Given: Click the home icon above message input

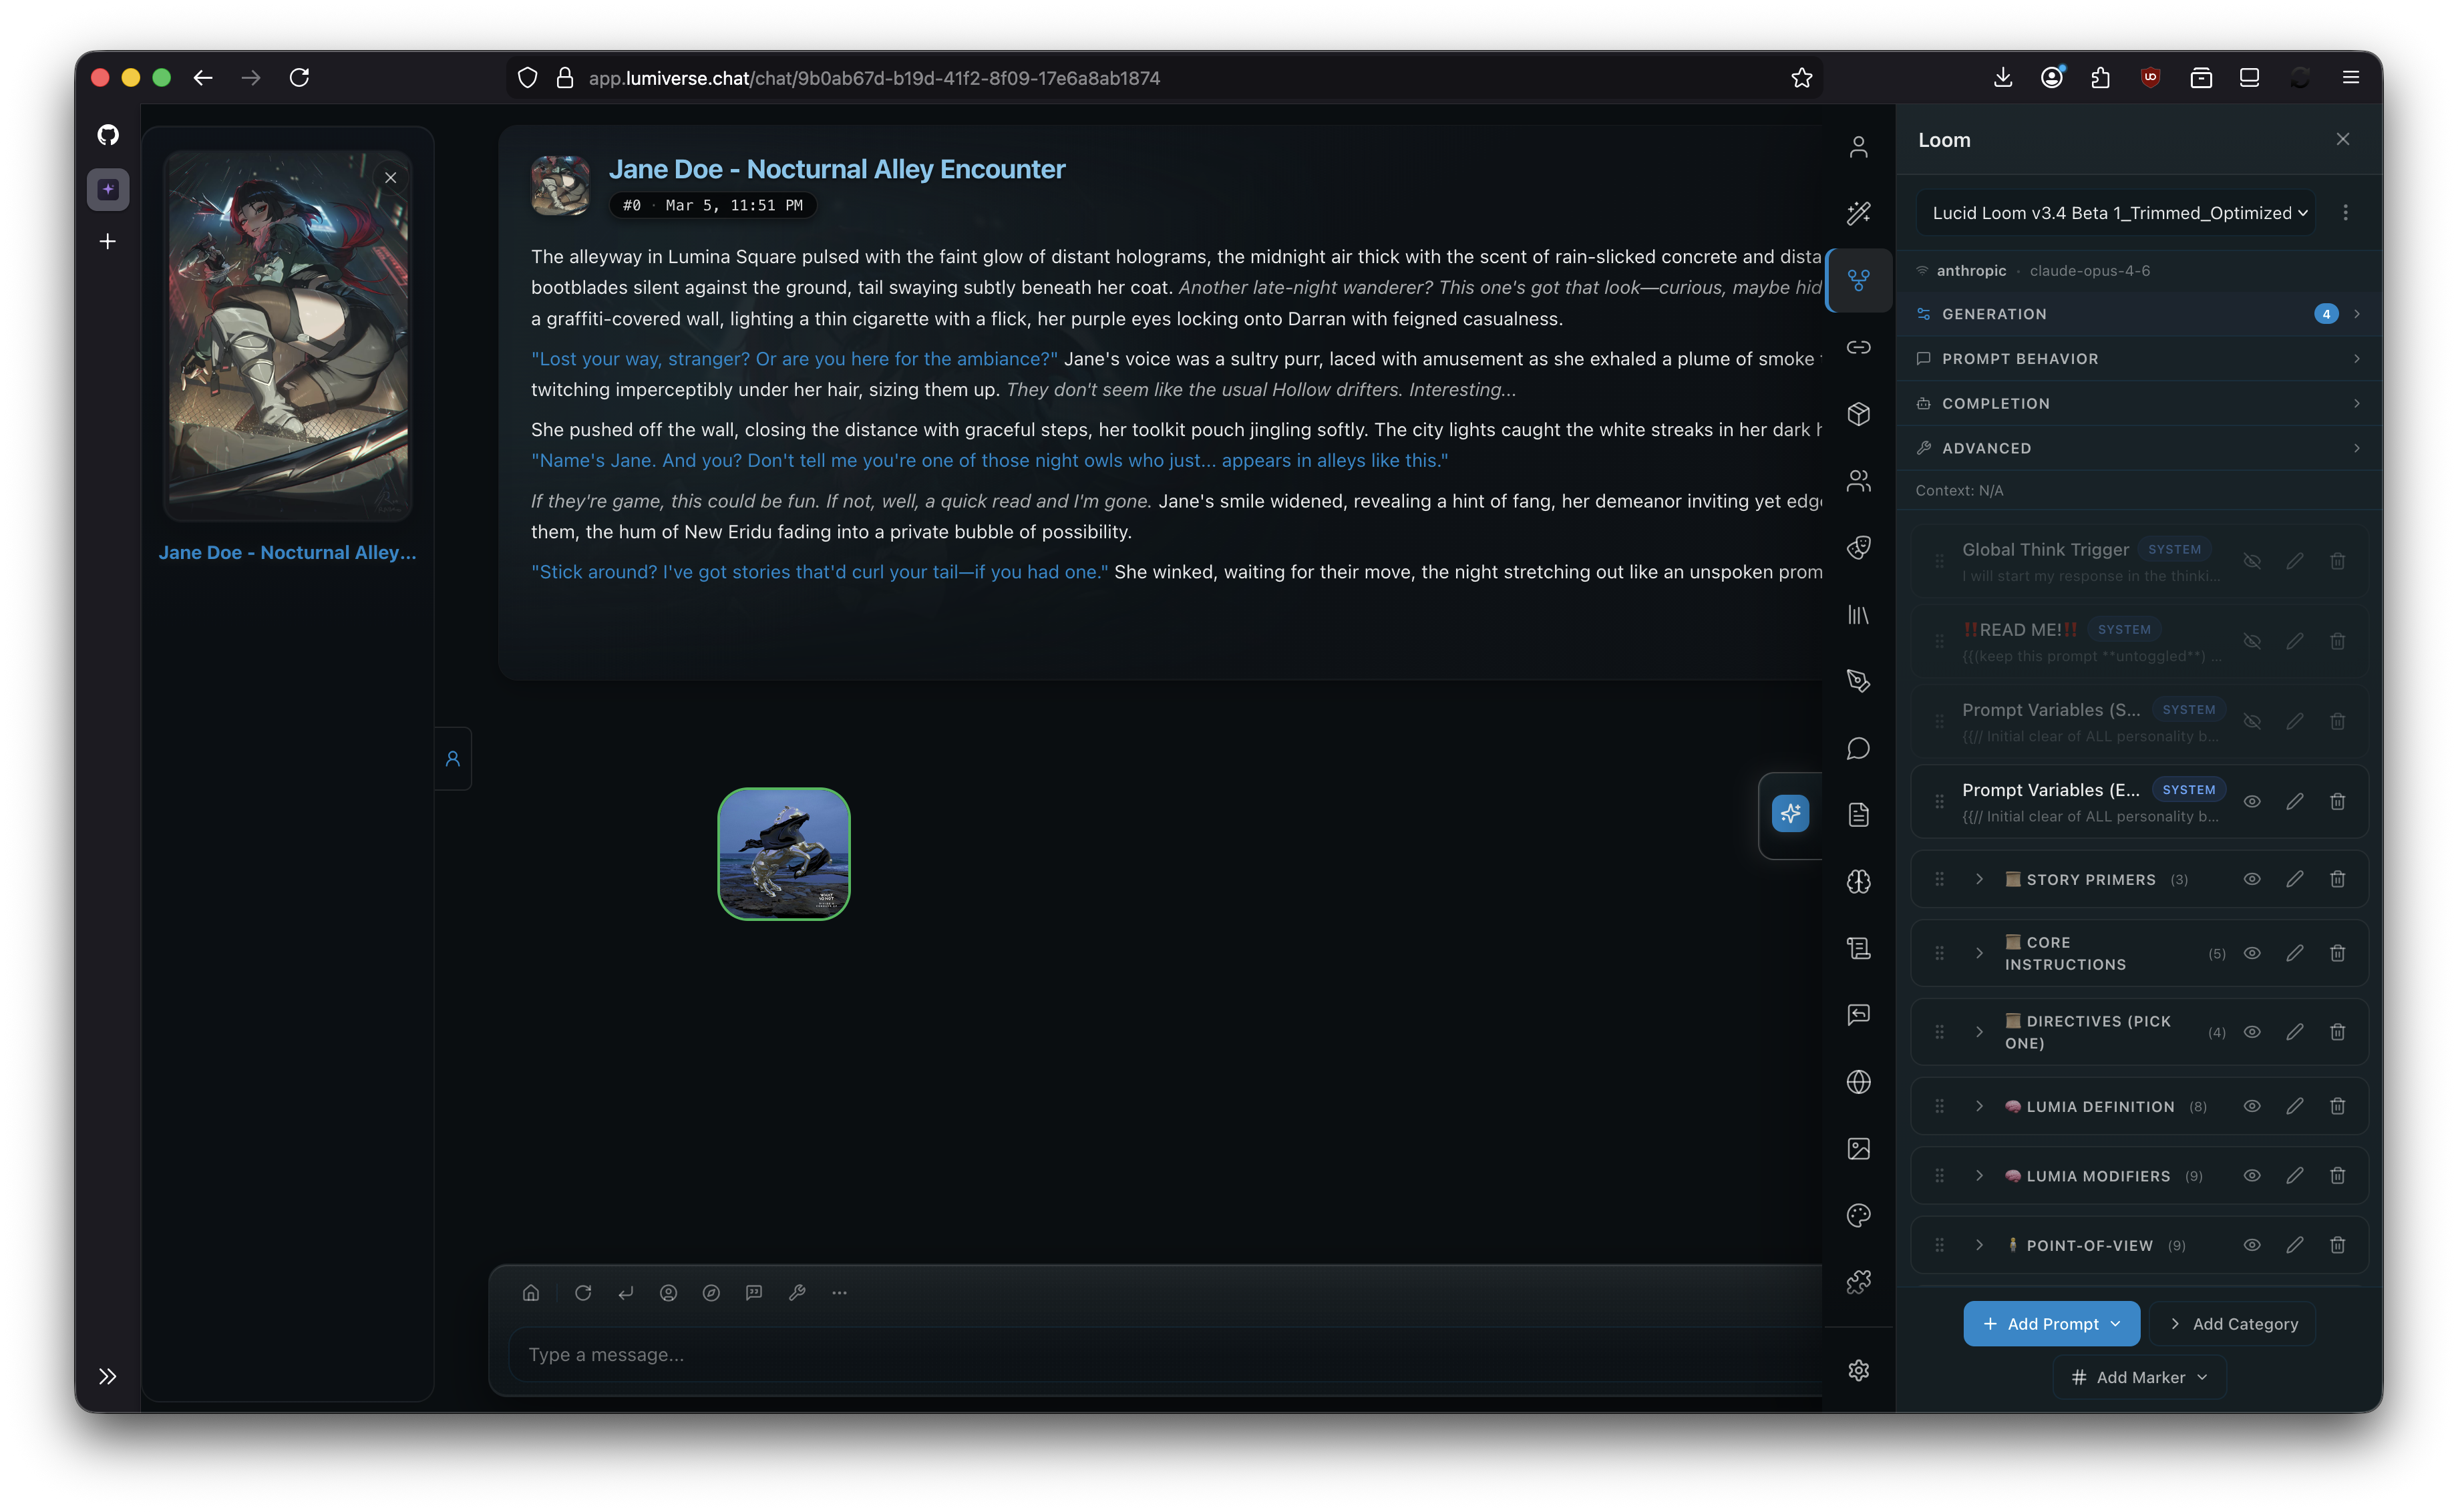Looking at the screenshot, I should [x=531, y=1292].
